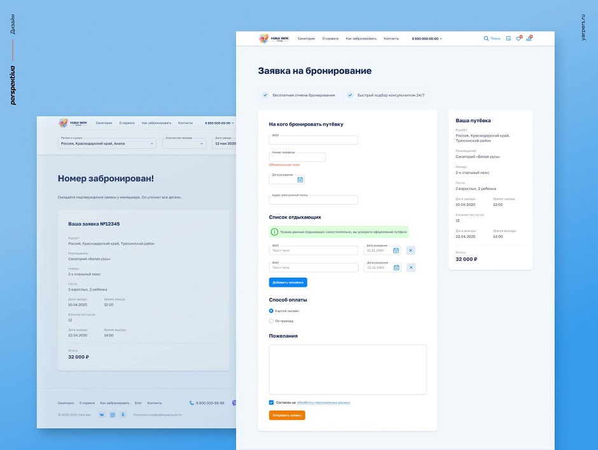Open Санатории in the confirmation page header
Screen dimensions: 598x450
pos(104,123)
